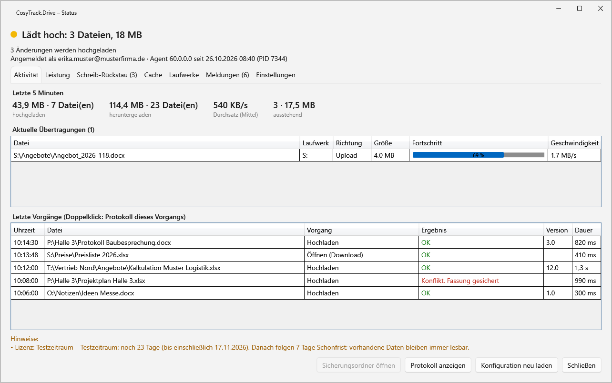Sort by the Laufwerk column header

point(316,143)
